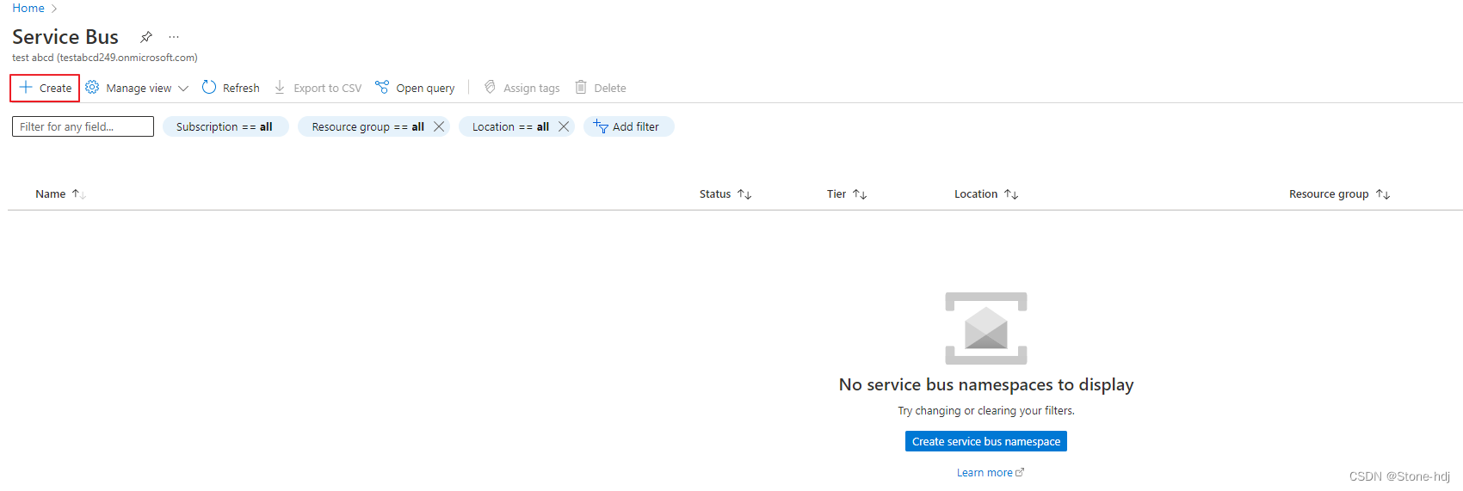Remove the Resource group filter
1463x491 pixels.
(439, 126)
